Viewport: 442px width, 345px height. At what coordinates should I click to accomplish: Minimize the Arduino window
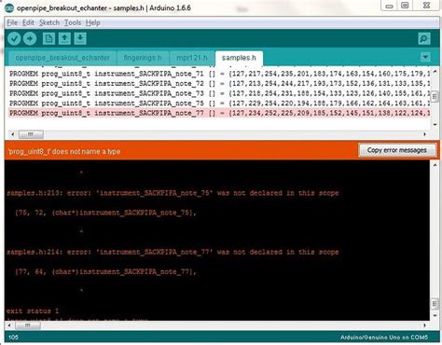(390, 6)
